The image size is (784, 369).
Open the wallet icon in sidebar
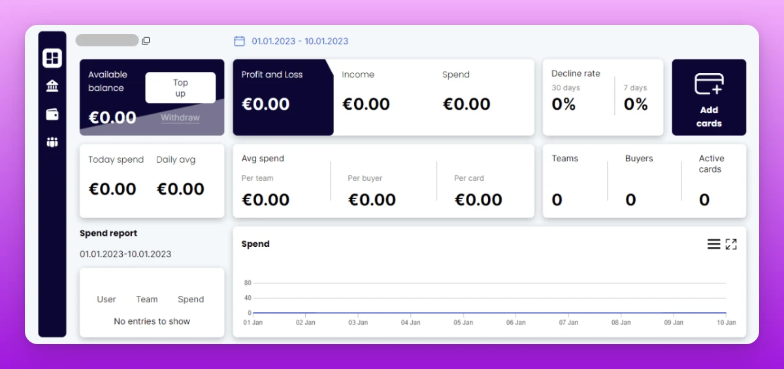(x=52, y=114)
